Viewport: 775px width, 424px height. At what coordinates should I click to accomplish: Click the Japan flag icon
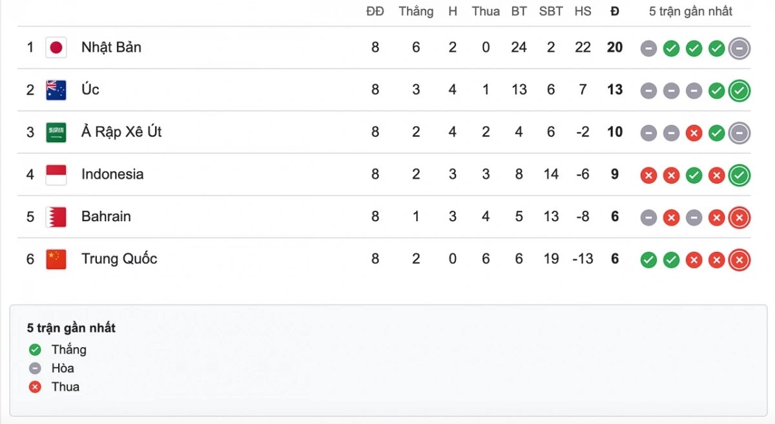[x=56, y=47]
